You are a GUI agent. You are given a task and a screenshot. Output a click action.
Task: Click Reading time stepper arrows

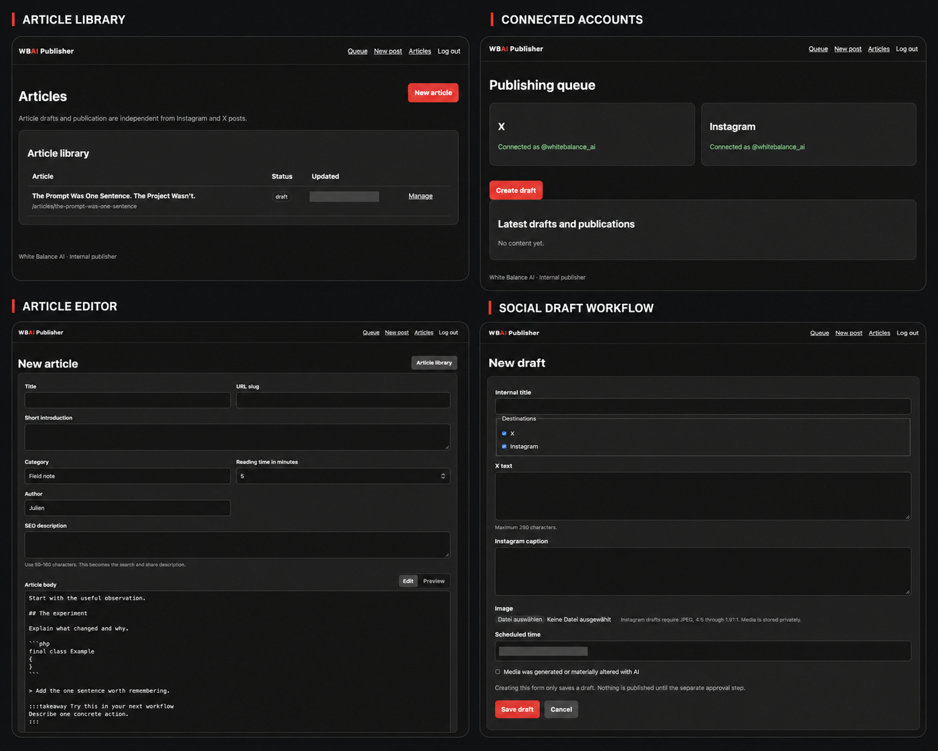pyautogui.click(x=443, y=476)
